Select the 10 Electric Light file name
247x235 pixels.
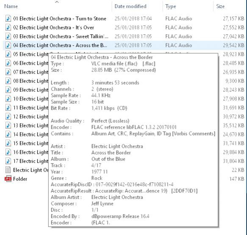[31, 99]
